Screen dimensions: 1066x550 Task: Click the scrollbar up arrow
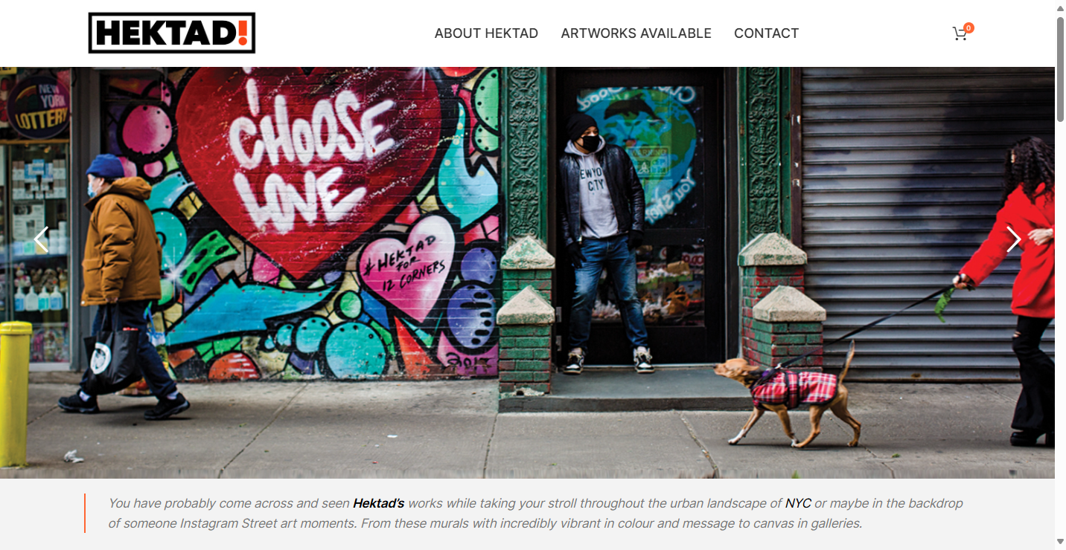(x=1060, y=8)
